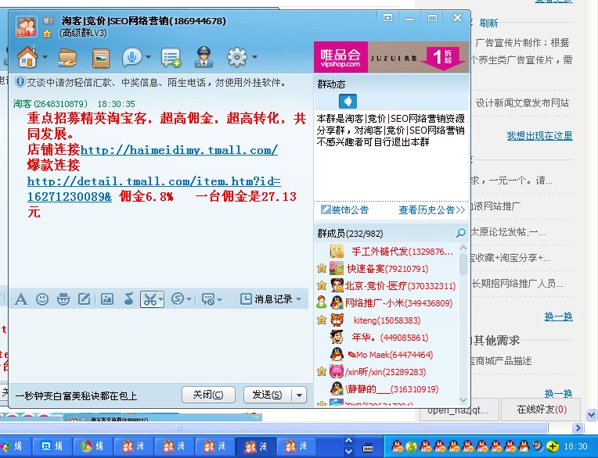Click 查看历史公告 to view past announcements
This screenshot has height=458, width=598.
pos(431,210)
